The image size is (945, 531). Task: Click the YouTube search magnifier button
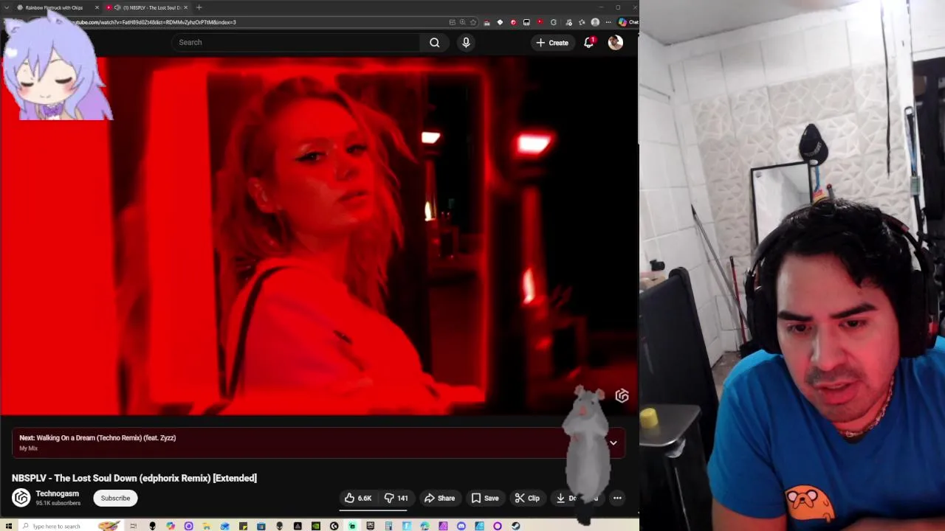435,42
